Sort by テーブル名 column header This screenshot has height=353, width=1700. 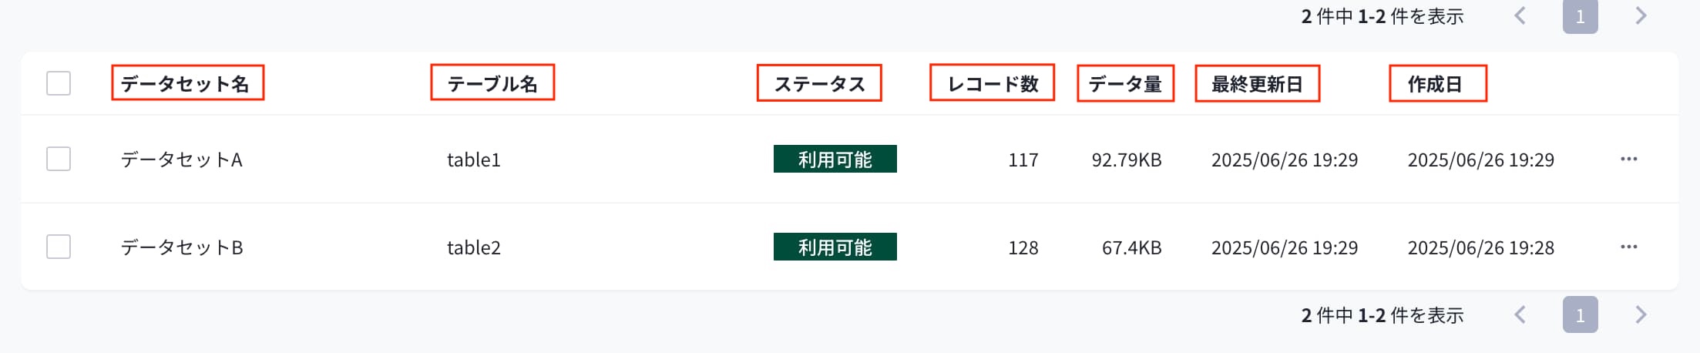click(x=492, y=83)
